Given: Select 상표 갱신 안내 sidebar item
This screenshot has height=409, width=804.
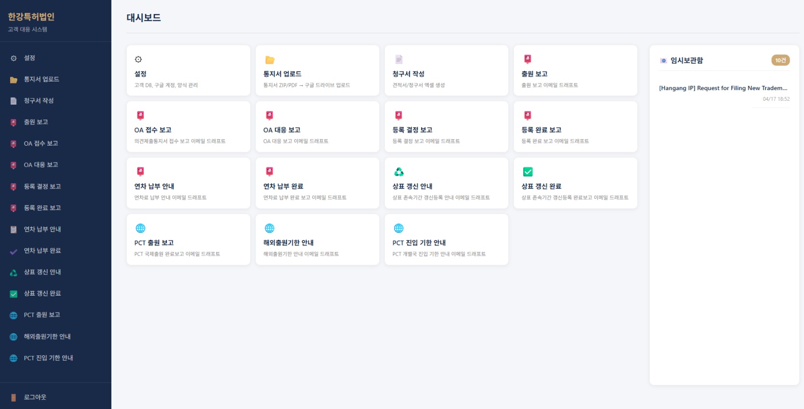Looking at the screenshot, I should (55, 272).
